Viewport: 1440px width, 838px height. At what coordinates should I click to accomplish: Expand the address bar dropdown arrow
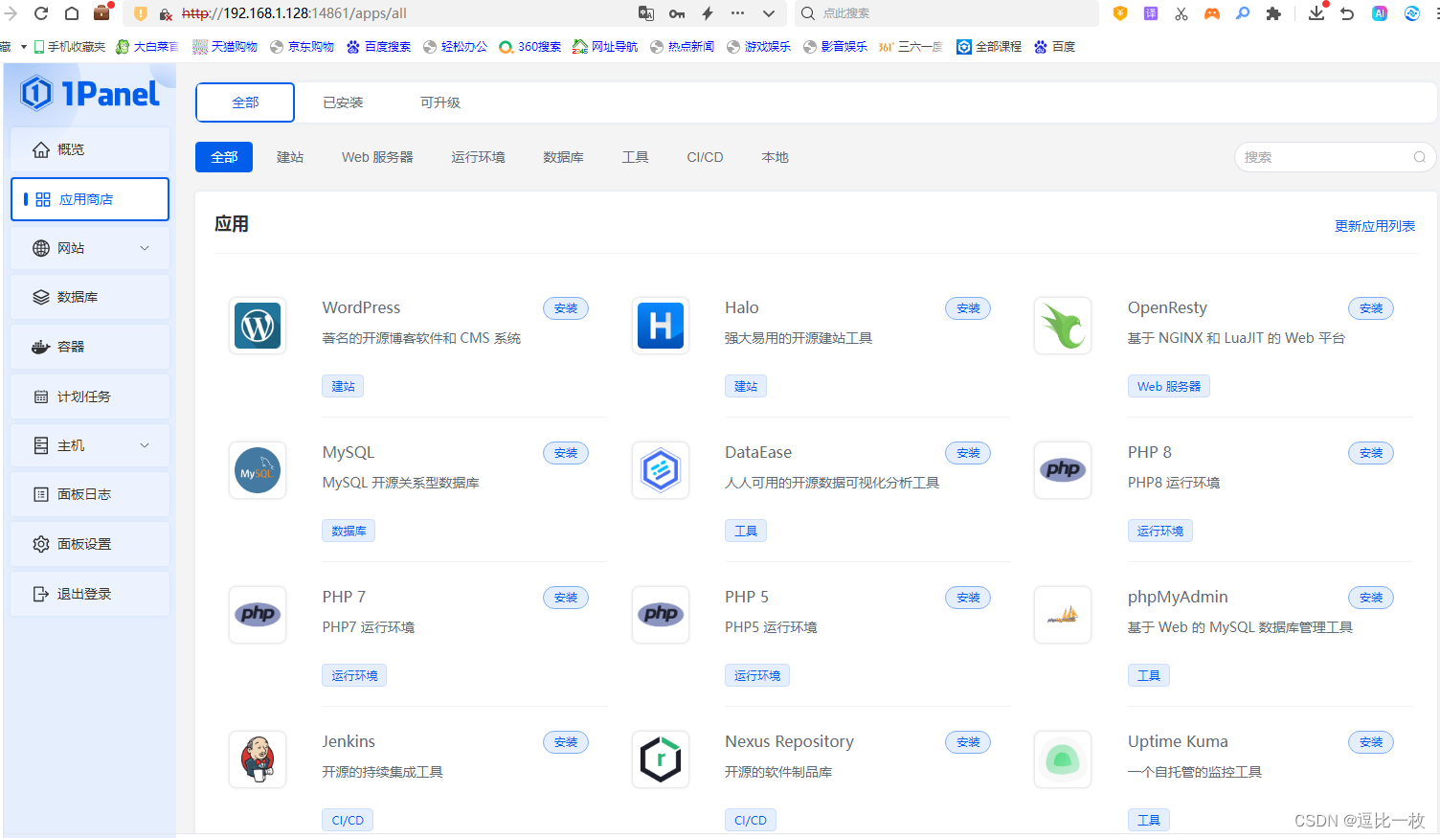(x=769, y=13)
